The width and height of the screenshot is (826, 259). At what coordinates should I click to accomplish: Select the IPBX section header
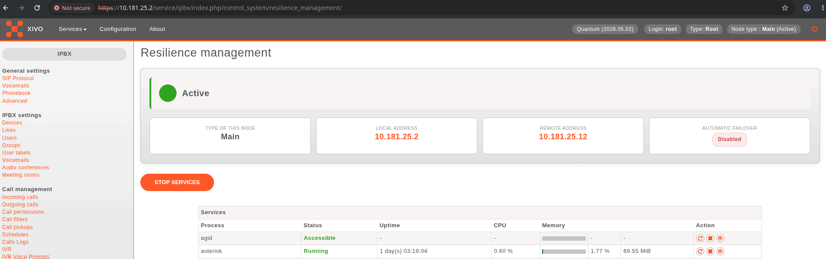[65, 54]
